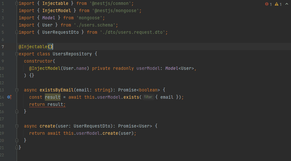
Task: Fold the imports block at line 1
Action: 17,4
